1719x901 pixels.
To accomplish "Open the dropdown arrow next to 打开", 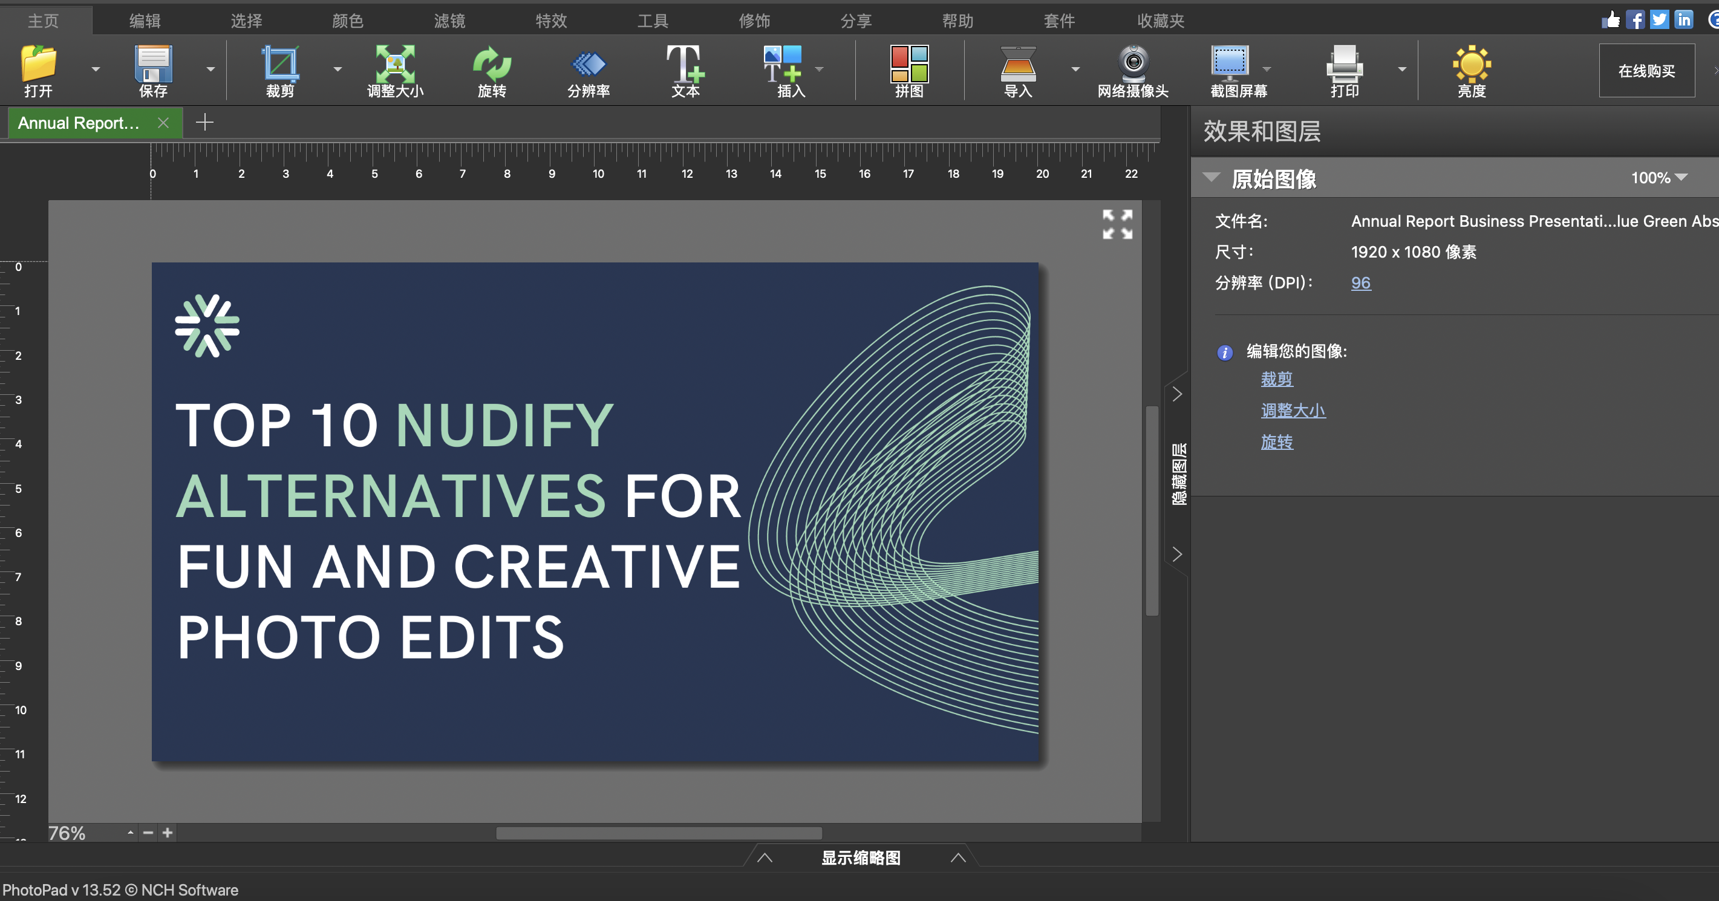I will tap(96, 69).
